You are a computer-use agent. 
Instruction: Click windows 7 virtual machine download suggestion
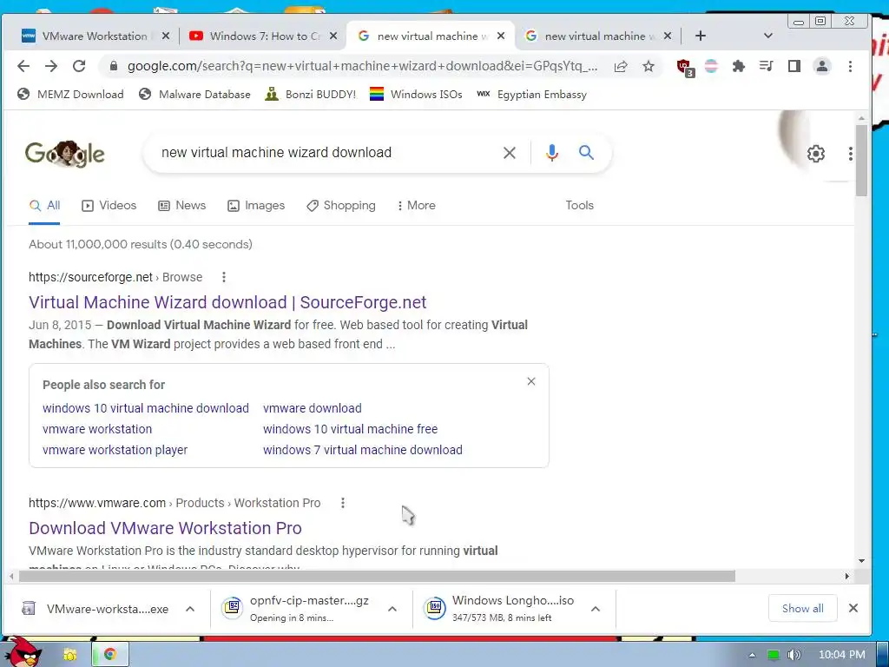tap(363, 450)
